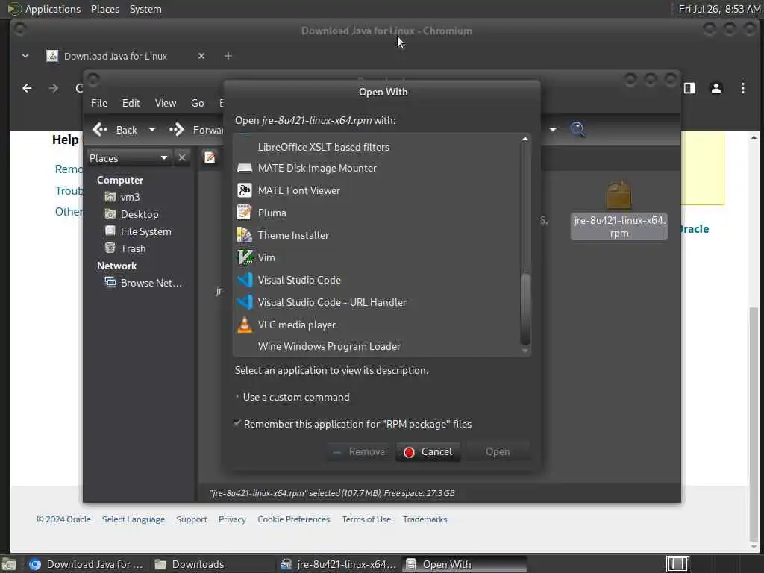Close the Download Java for Linux tab
Viewport: 764px width, 573px height.
tap(201, 56)
